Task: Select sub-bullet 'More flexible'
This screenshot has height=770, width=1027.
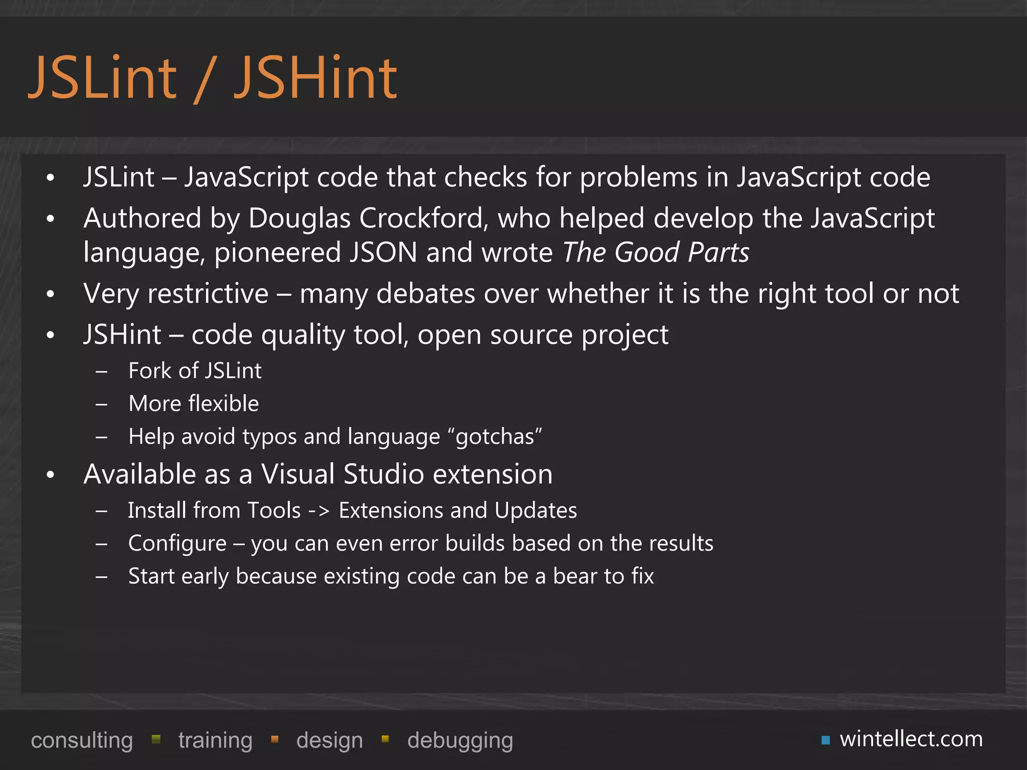Action: (x=194, y=404)
